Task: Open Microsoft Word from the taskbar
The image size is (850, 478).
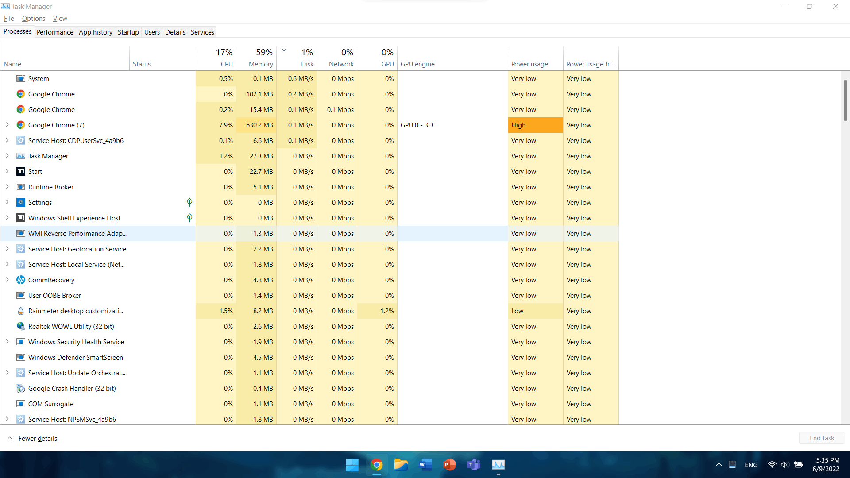Action: pyautogui.click(x=425, y=465)
